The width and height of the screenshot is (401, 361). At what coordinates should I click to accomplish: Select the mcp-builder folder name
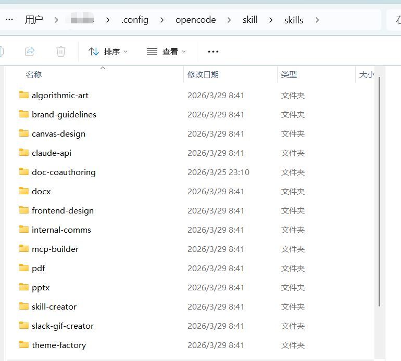point(55,249)
